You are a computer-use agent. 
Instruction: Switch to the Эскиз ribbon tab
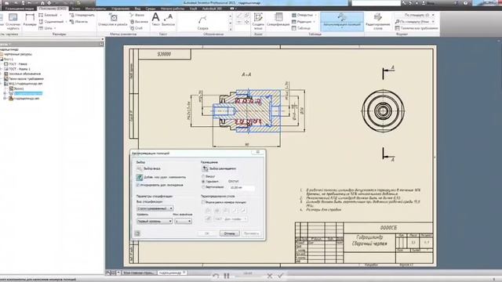pyautogui.click(x=76, y=9)
